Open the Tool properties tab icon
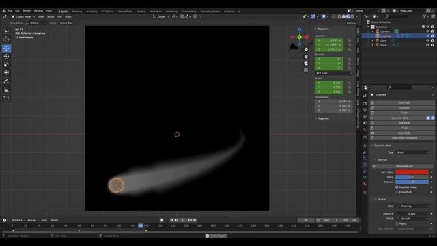The image size is (437, 246). 365,96
